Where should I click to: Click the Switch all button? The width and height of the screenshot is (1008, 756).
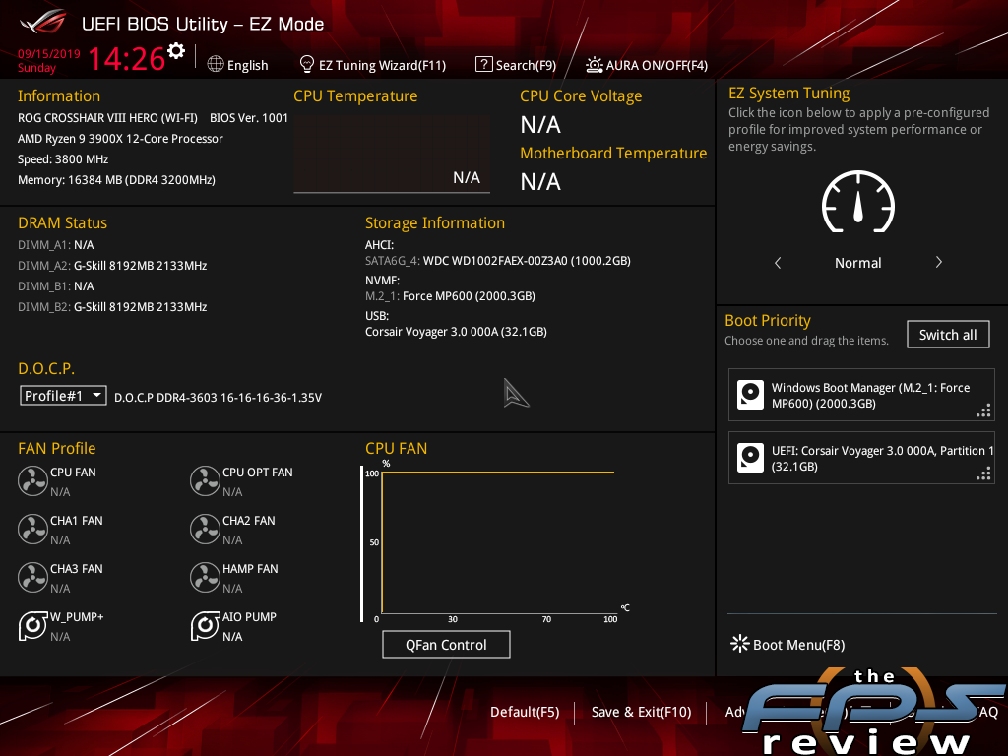coord(948,335)
